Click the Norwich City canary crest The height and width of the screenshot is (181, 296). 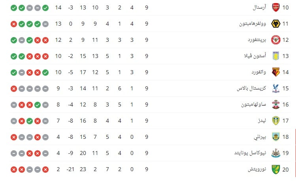[275, 169]
